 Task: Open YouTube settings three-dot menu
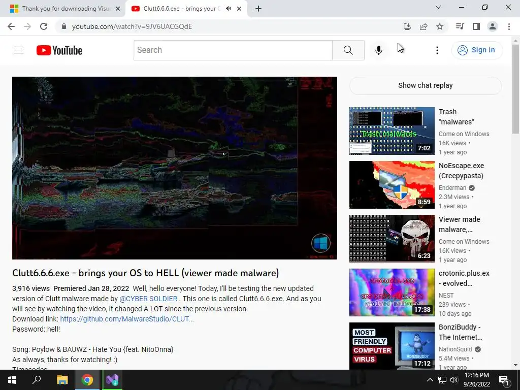tap(437, 50)
